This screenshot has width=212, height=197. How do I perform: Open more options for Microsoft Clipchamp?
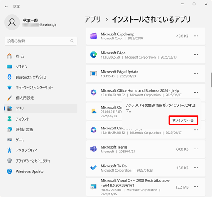[196, 36]
